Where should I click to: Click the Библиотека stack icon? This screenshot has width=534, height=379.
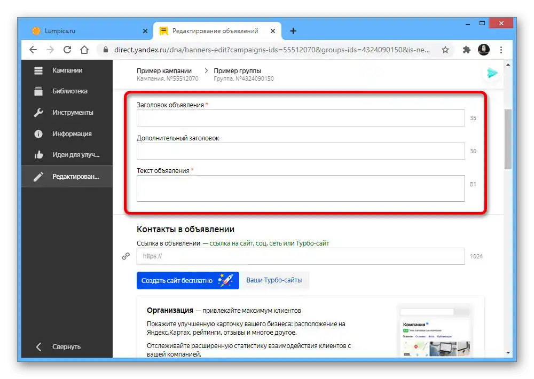pos(38,91)
